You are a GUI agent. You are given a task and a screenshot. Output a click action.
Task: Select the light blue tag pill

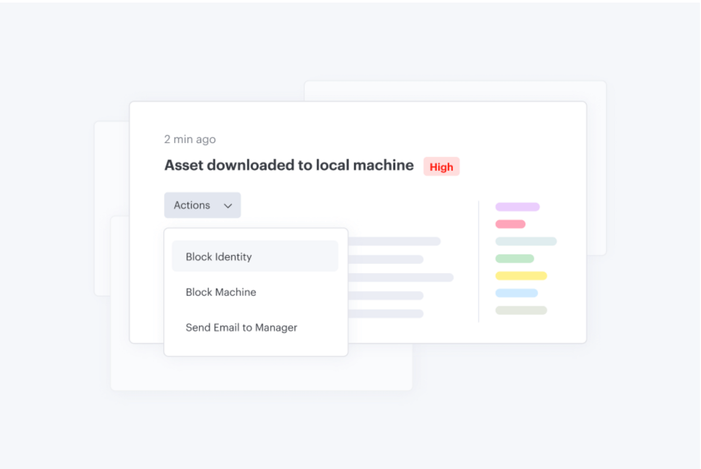point(516,293)
